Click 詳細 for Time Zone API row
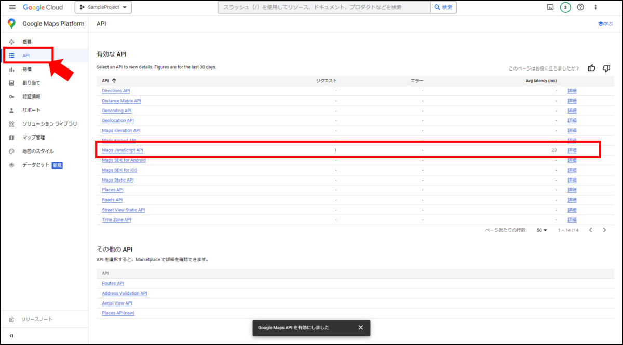The image size is (623, 345). coord(572,219)
